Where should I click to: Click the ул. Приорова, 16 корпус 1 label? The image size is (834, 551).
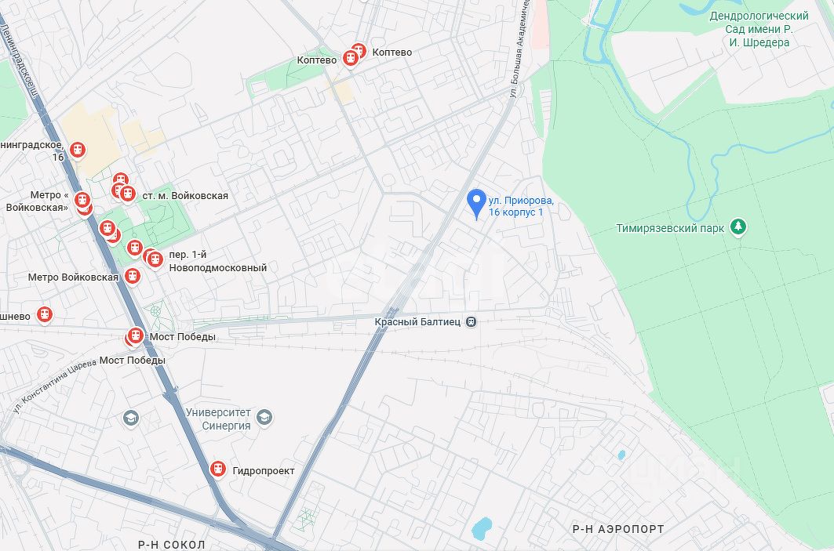521,206
